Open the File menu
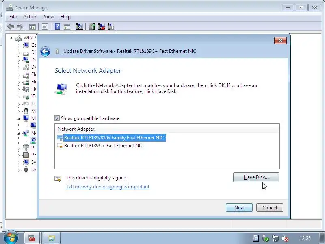The height and width of the screenshot is (244, 325). (13, 17)
